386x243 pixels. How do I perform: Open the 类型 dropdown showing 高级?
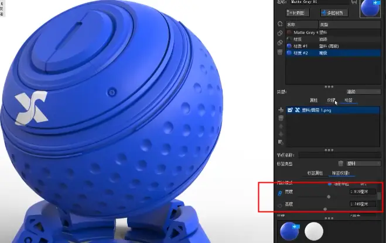coord(363,92)
